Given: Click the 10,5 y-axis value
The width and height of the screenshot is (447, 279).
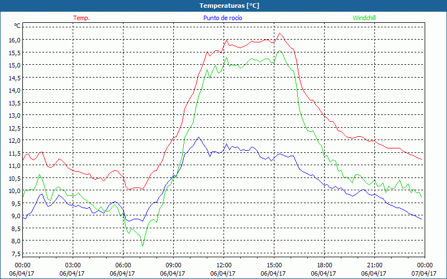Looking at the screenshot, I should click(x=15, y=178).
